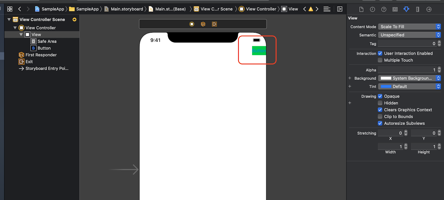Click SampleApp project in jump bar
The width and height of the screenshot is (444, 200).
click(50, 9)
